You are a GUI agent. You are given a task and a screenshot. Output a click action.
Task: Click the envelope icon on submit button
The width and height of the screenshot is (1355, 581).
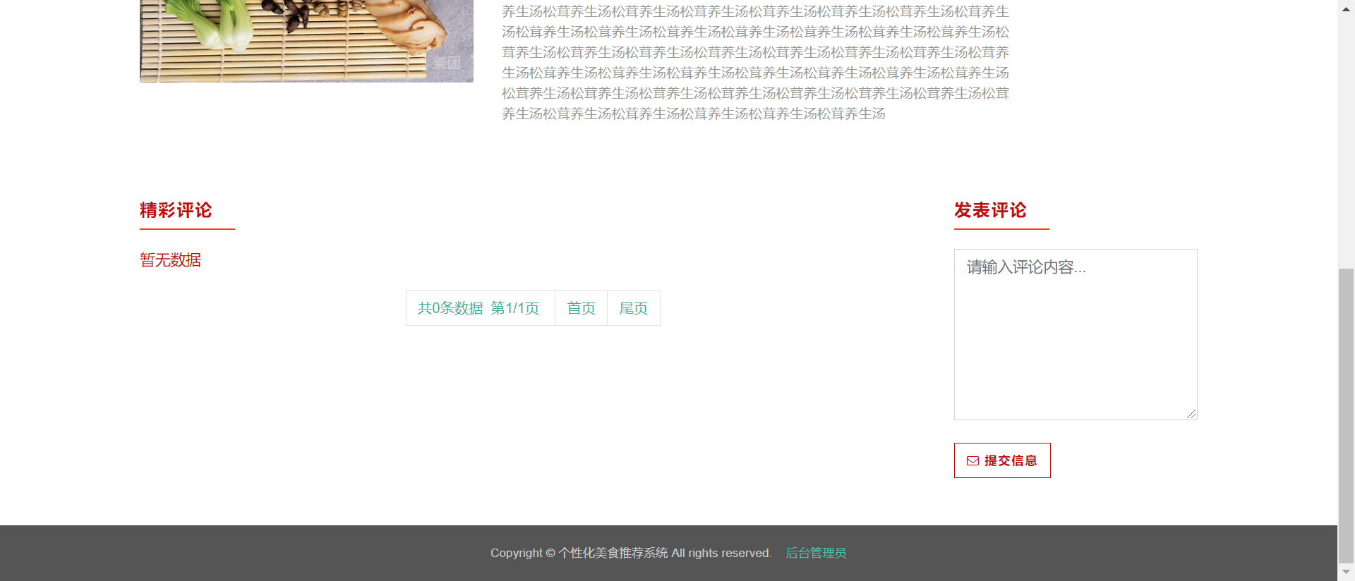[972, 460]
